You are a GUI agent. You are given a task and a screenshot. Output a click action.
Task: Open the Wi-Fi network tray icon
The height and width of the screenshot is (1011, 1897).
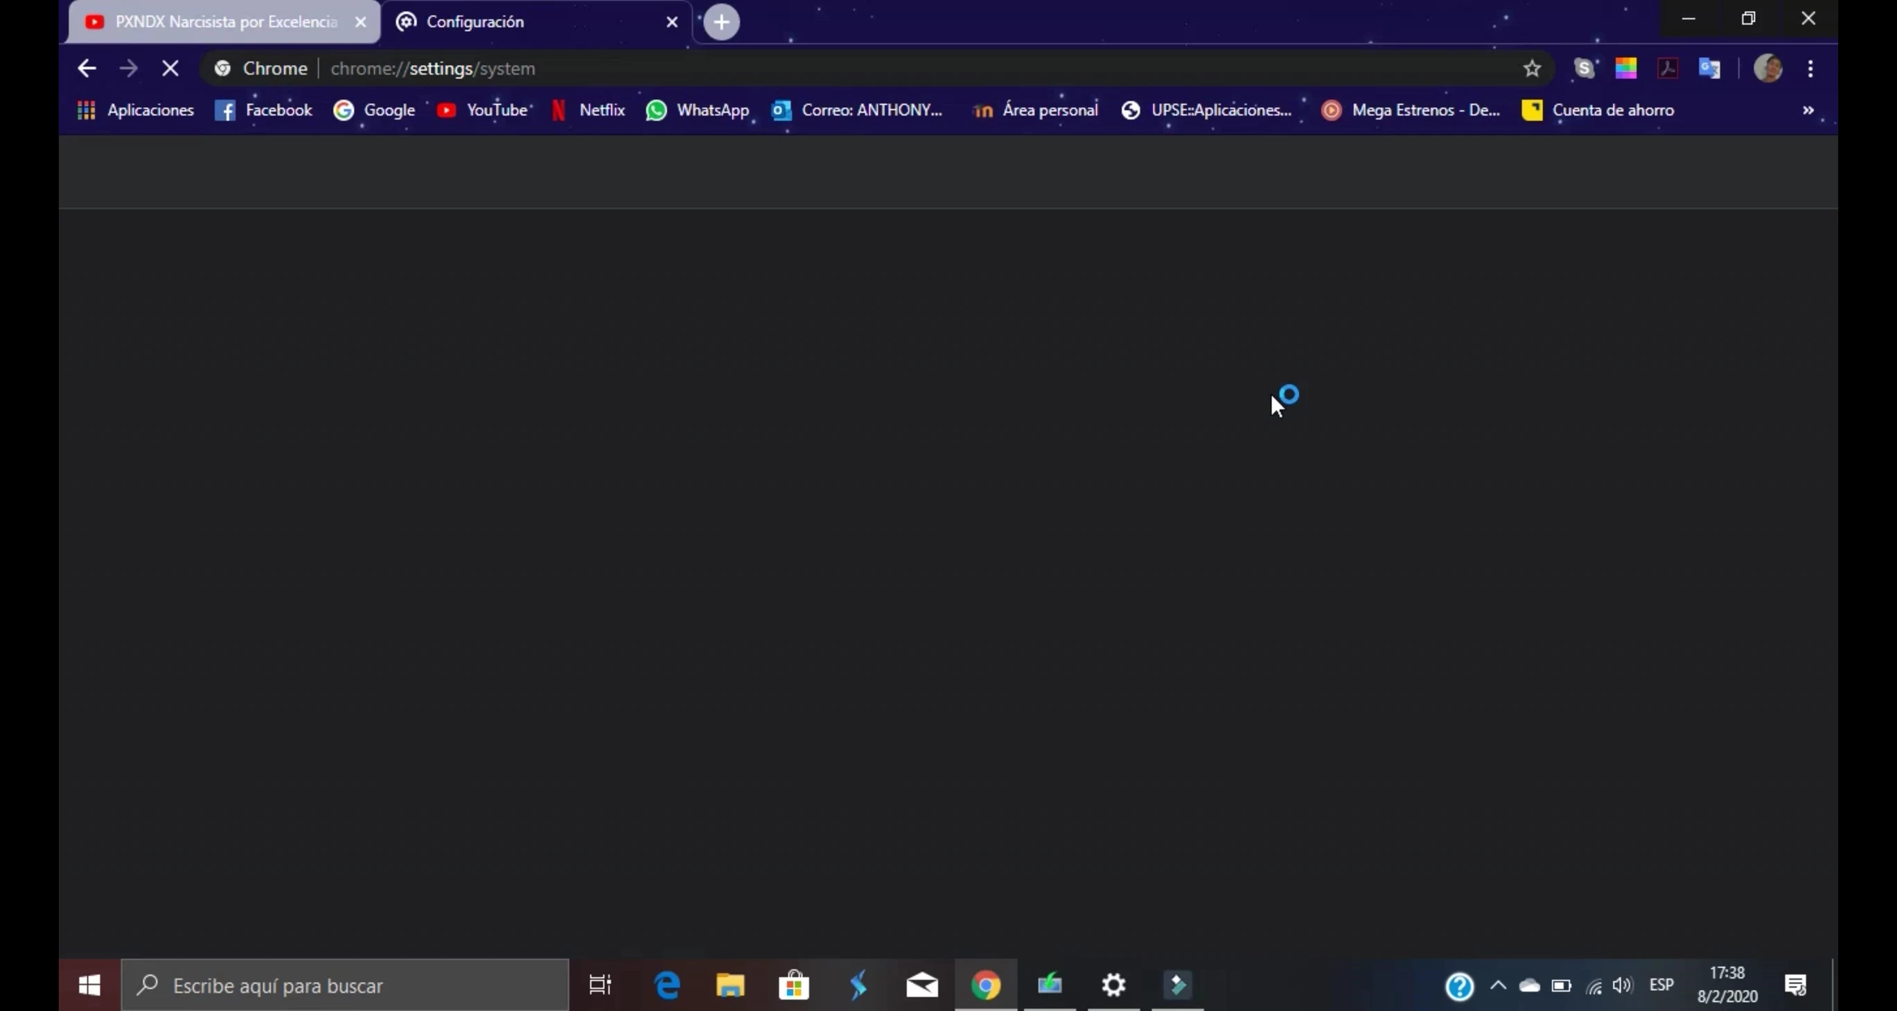point(1593,986)
